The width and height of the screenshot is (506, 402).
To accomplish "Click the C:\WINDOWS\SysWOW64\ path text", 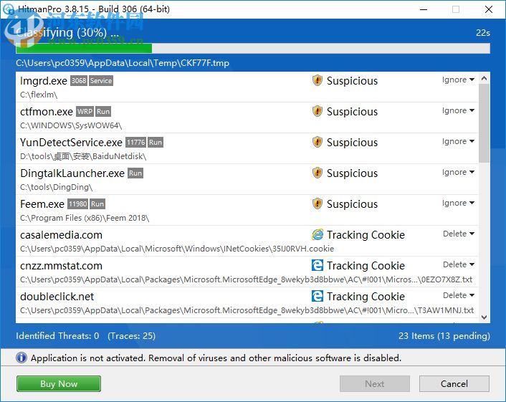I will [71, 125].
